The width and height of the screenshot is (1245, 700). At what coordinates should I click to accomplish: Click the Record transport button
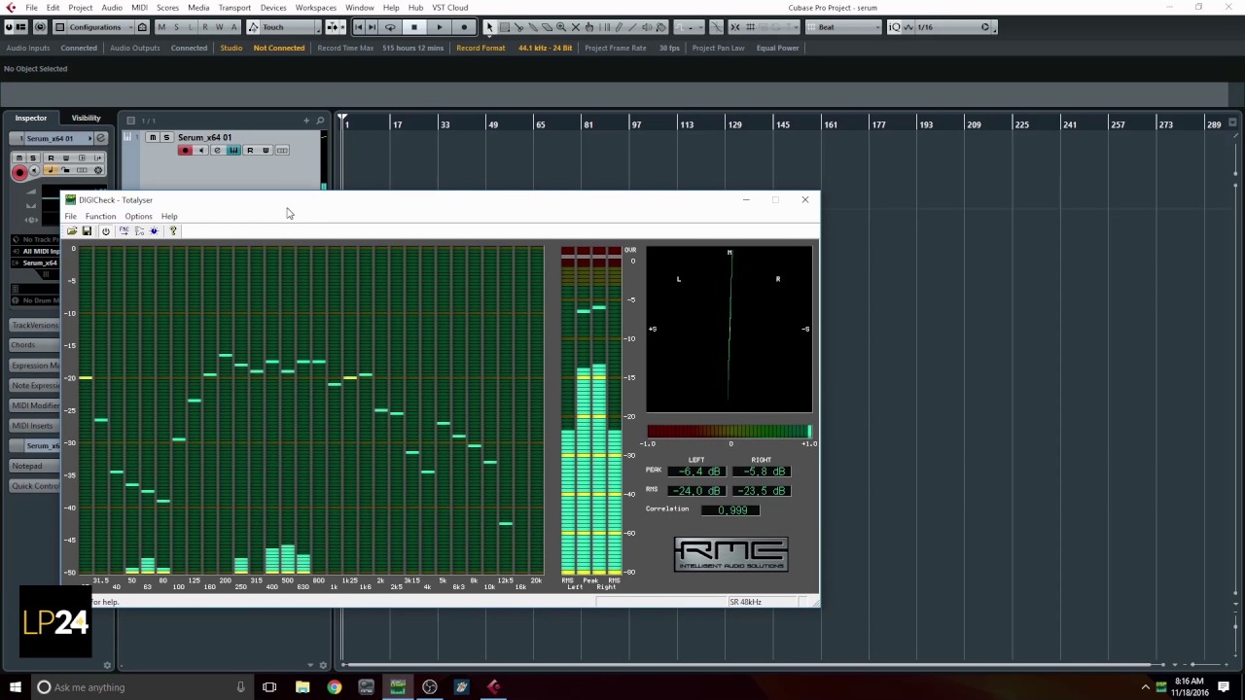pyautogui.click(x=464, y=27)
